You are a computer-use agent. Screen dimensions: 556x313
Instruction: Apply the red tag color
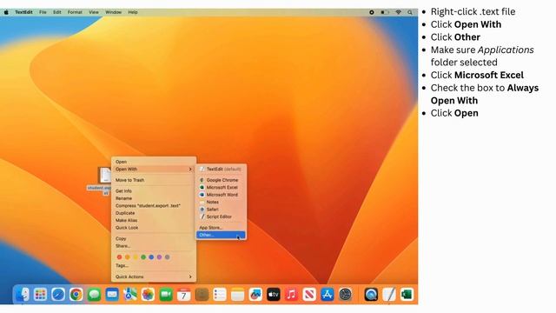(119, 257)
